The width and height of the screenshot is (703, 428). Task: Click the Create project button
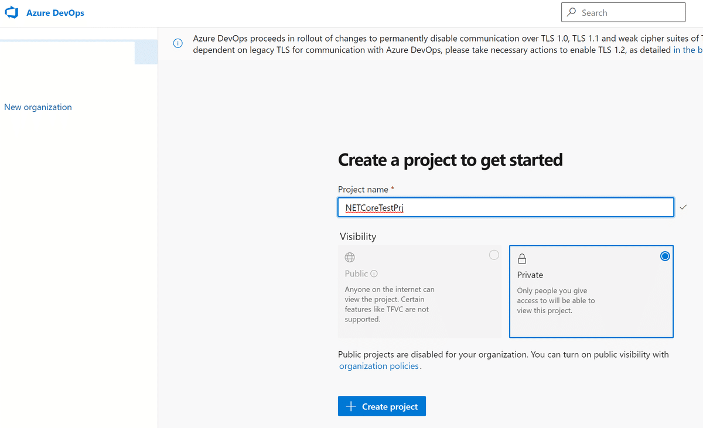[382, 406]
